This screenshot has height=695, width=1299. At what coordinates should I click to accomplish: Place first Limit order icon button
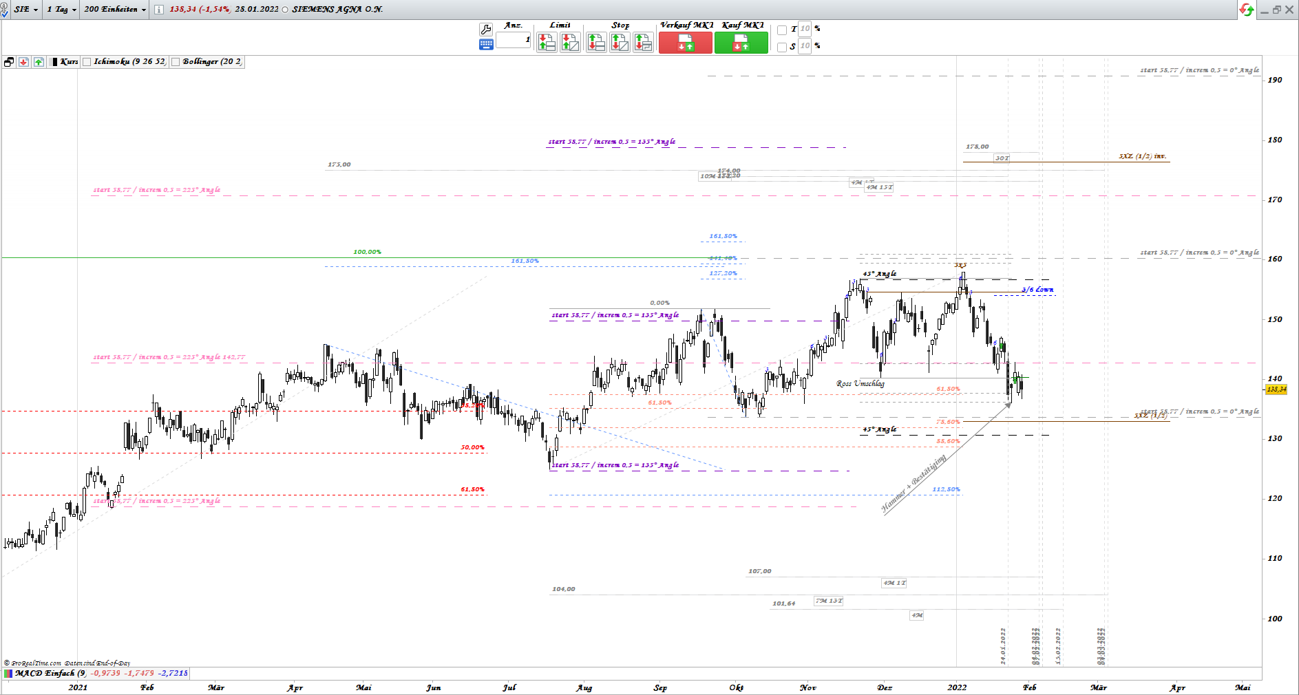coord(547,43)
